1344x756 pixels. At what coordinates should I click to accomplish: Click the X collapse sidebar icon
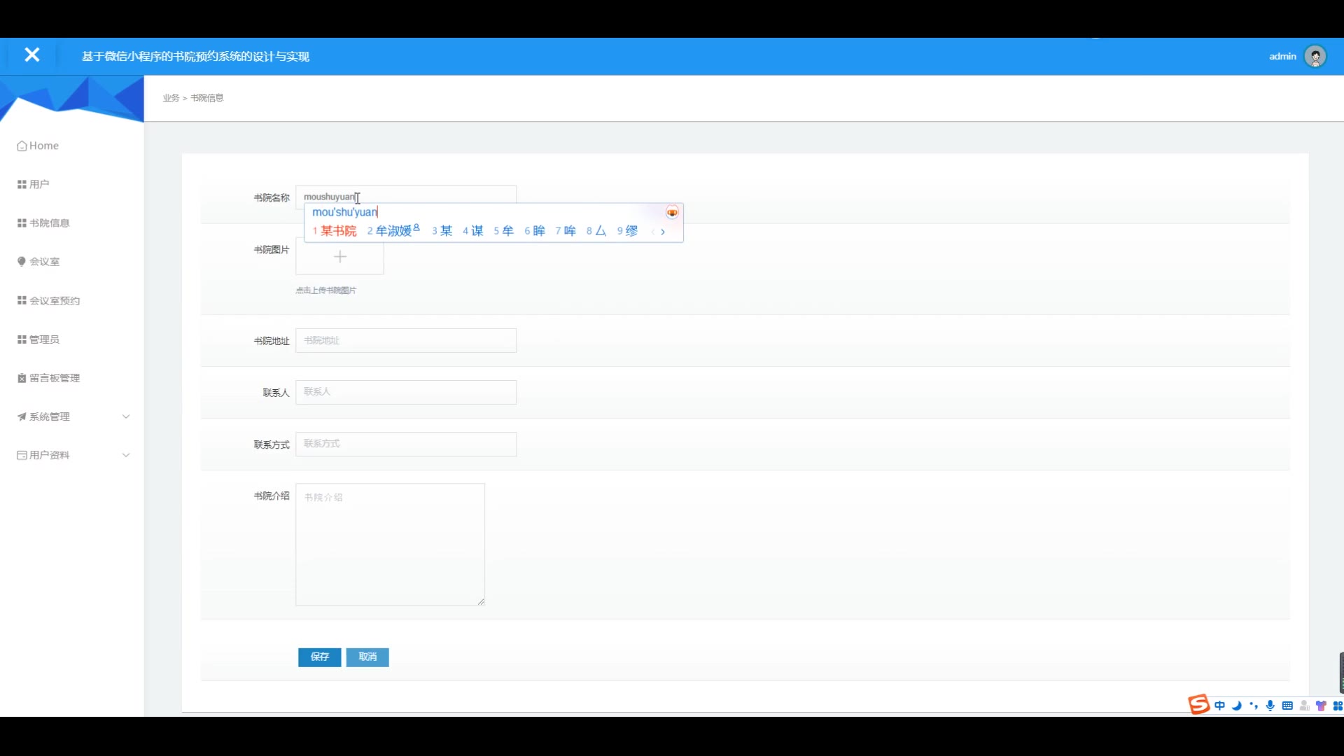[31, 55]
